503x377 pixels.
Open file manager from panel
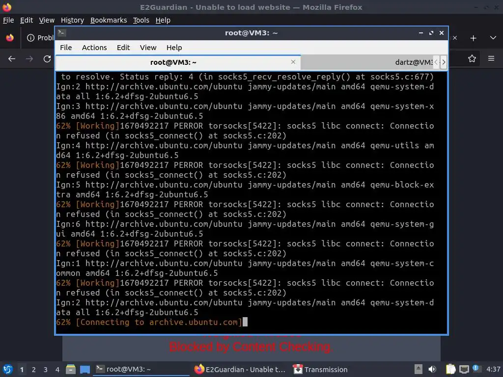[71, 369]
